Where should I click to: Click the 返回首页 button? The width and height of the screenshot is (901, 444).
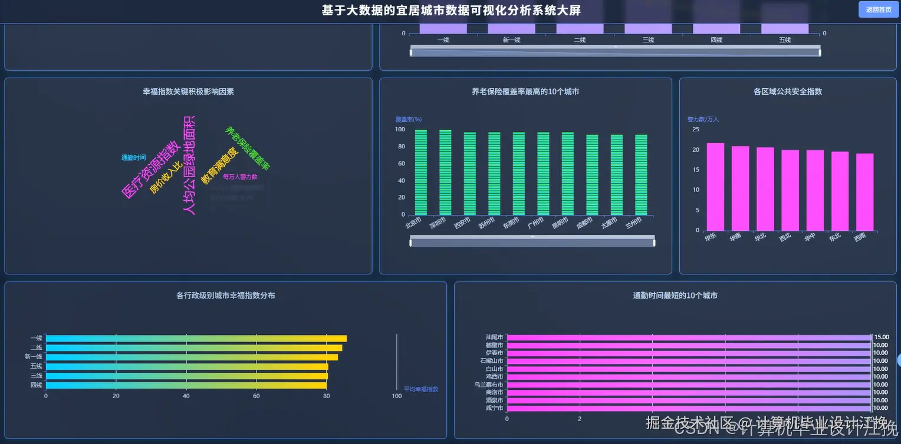click(x=879, y=9)
